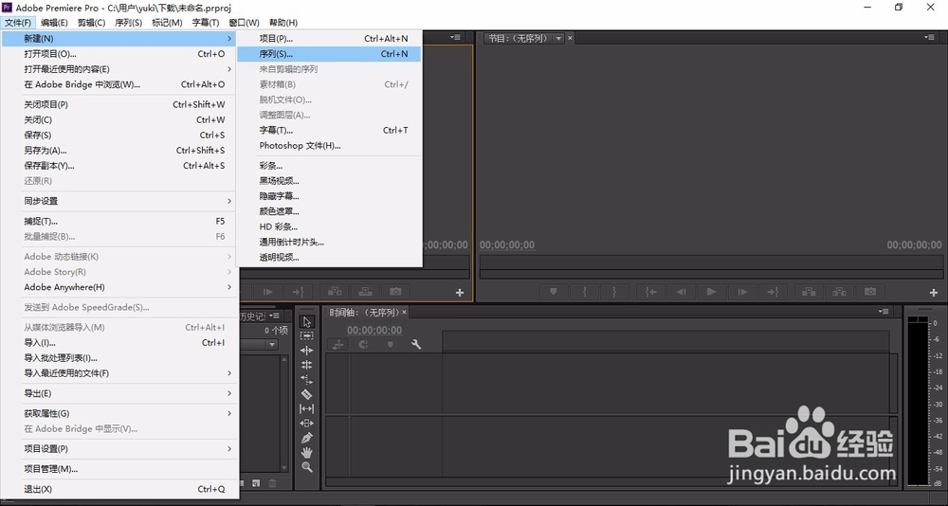Image resolution: width=948 pixels, height=506 pixels.
Task: Click New Item icon in project panel
Action: (x=256, y=483)
